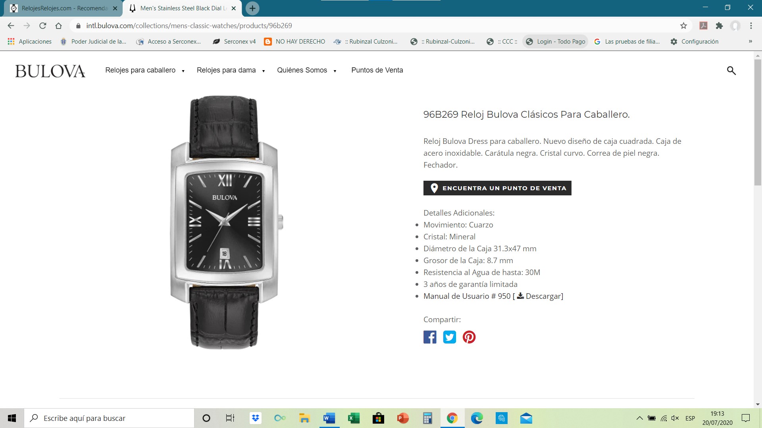
Task: Pin product with Pinterest icon
Action: [x=469, y=337]
